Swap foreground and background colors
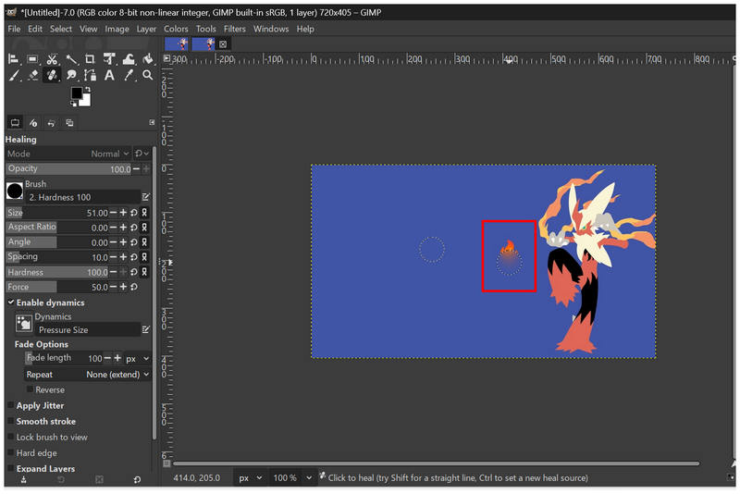The image size is (740, 494). (x=87, y=89)
